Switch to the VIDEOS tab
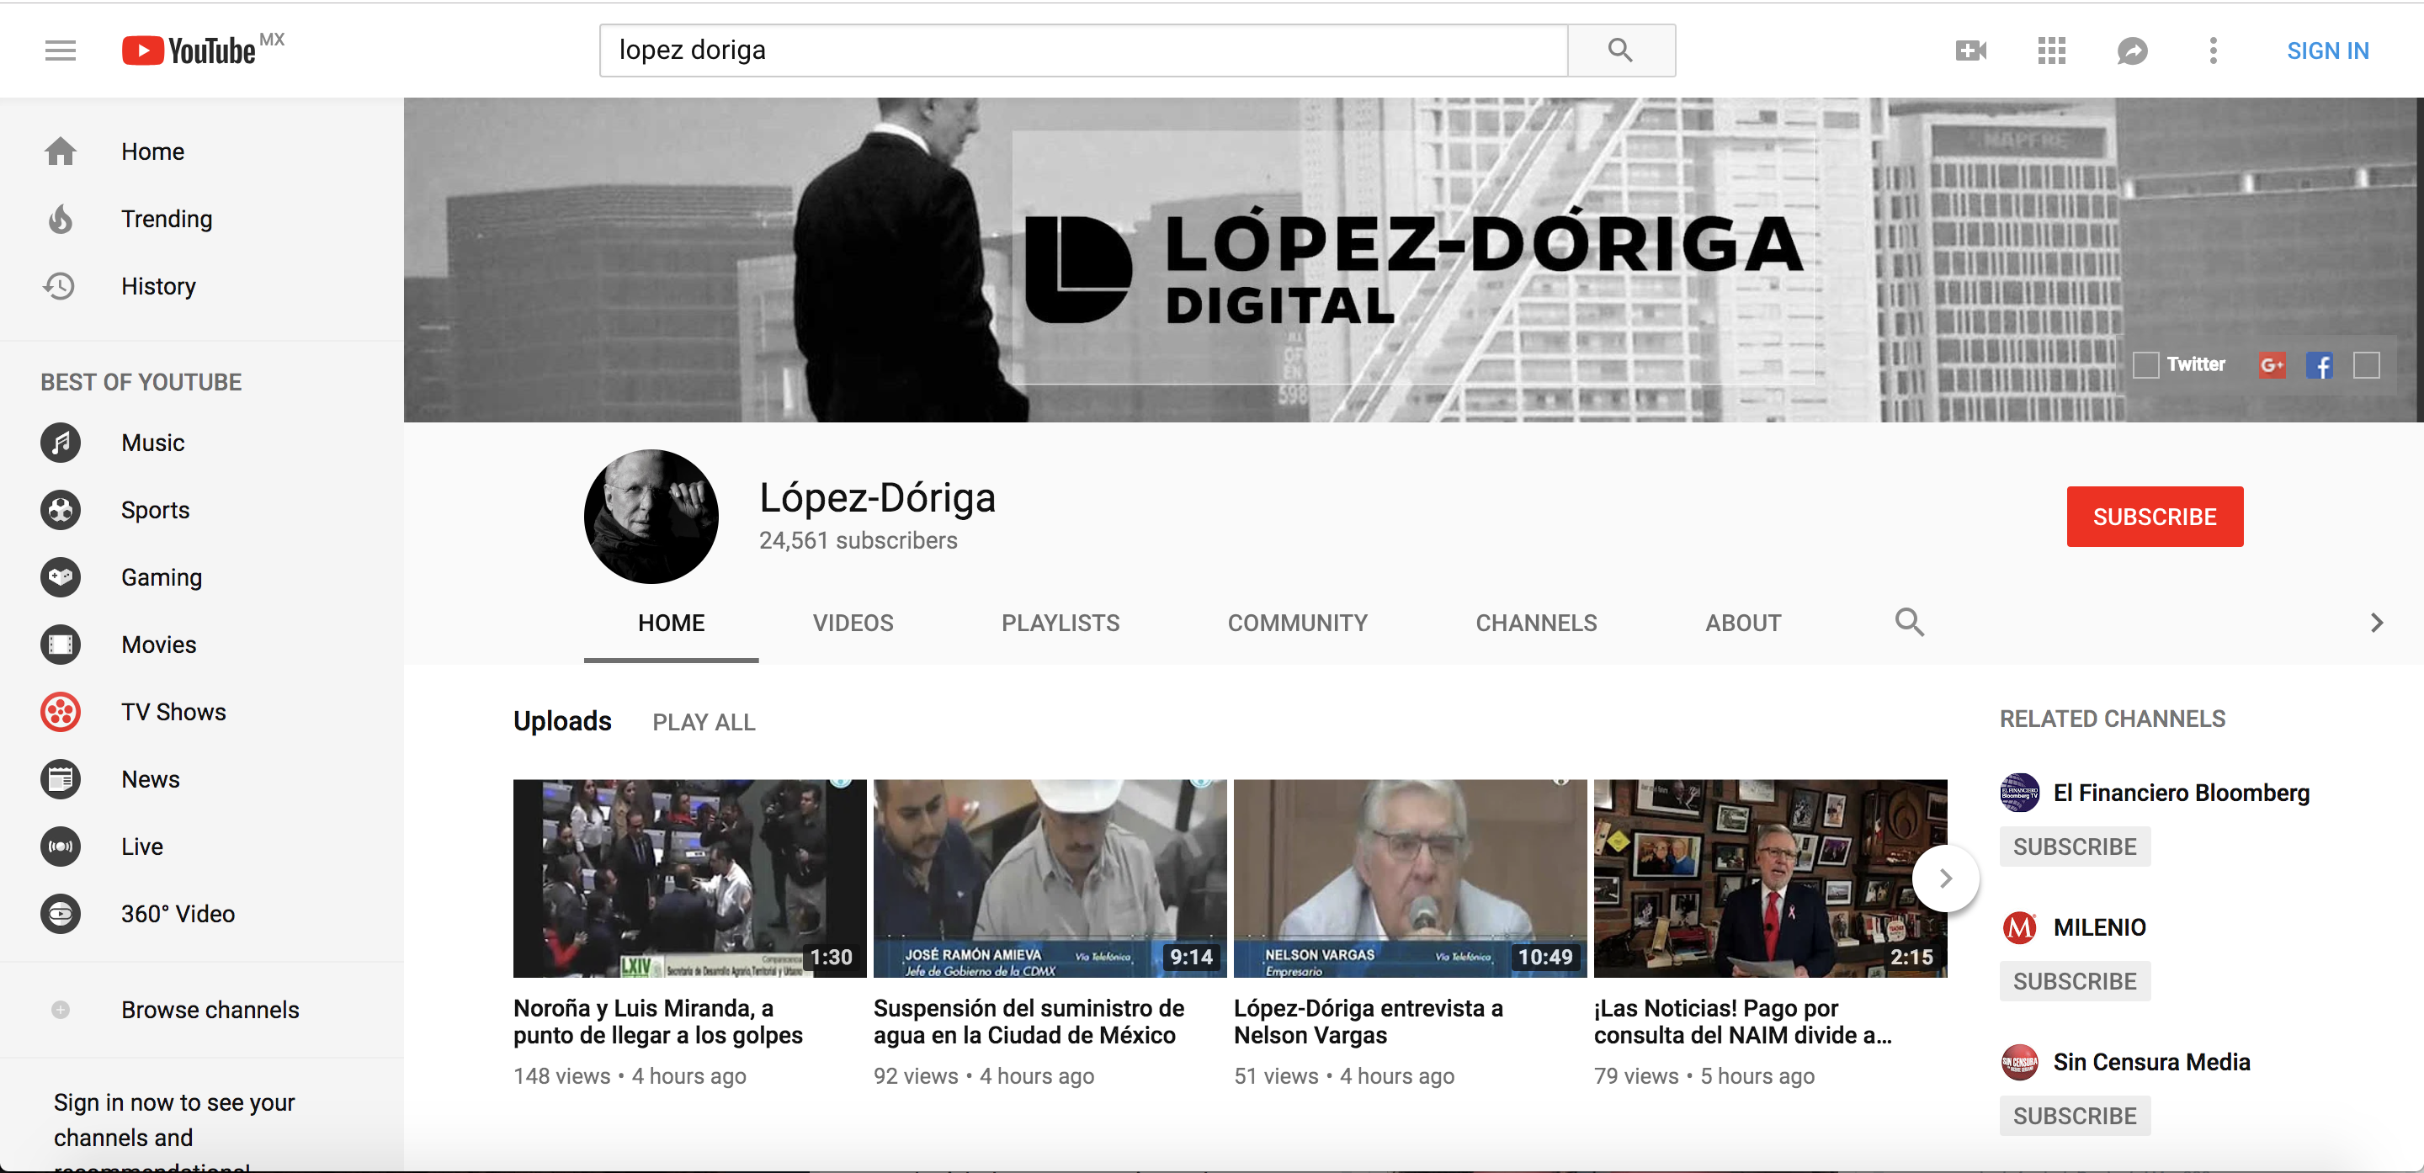Viewport: 2424px width, 1173px height. coord(853,622)
